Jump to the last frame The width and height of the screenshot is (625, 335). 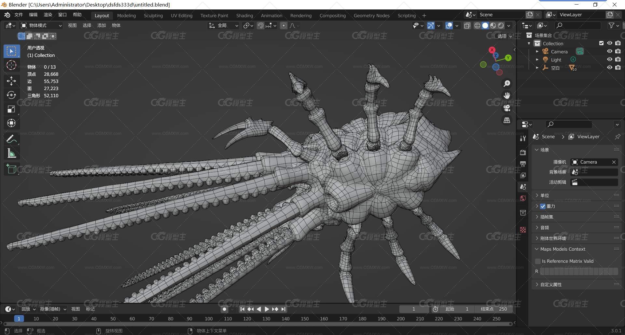tap(283, 309)
